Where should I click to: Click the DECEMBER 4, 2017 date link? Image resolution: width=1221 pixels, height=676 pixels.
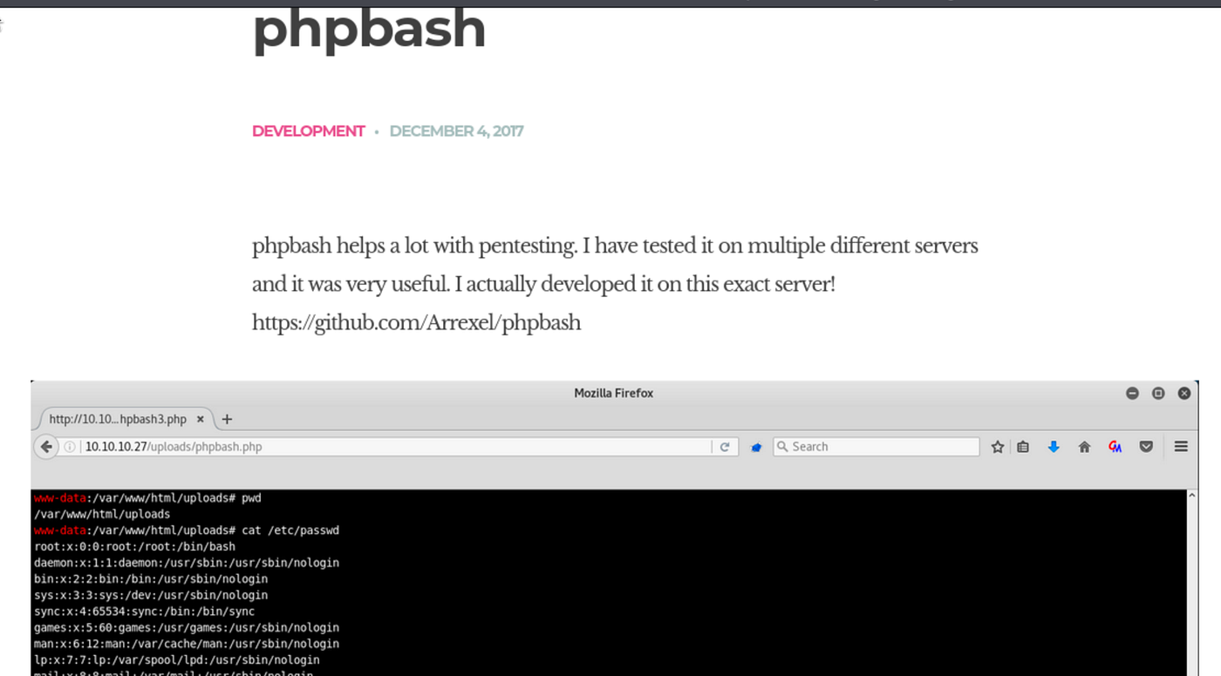click(456, 132)
